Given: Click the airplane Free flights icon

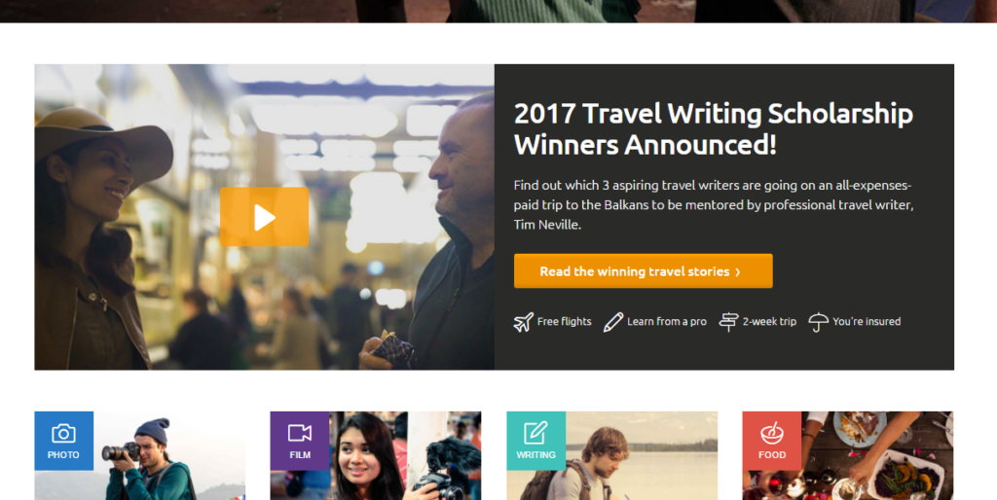Looking at the screenshot, I should (x=523, y=322).
